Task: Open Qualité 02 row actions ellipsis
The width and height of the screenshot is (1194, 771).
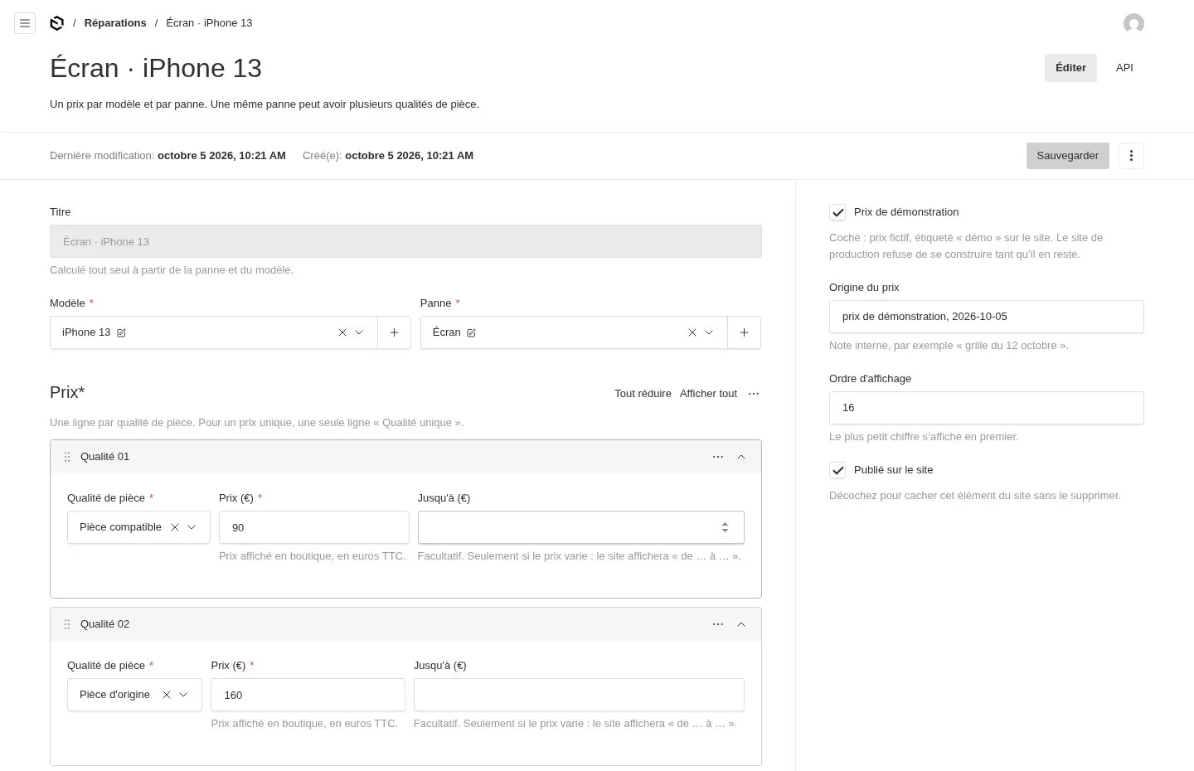Action: point(718,624)
